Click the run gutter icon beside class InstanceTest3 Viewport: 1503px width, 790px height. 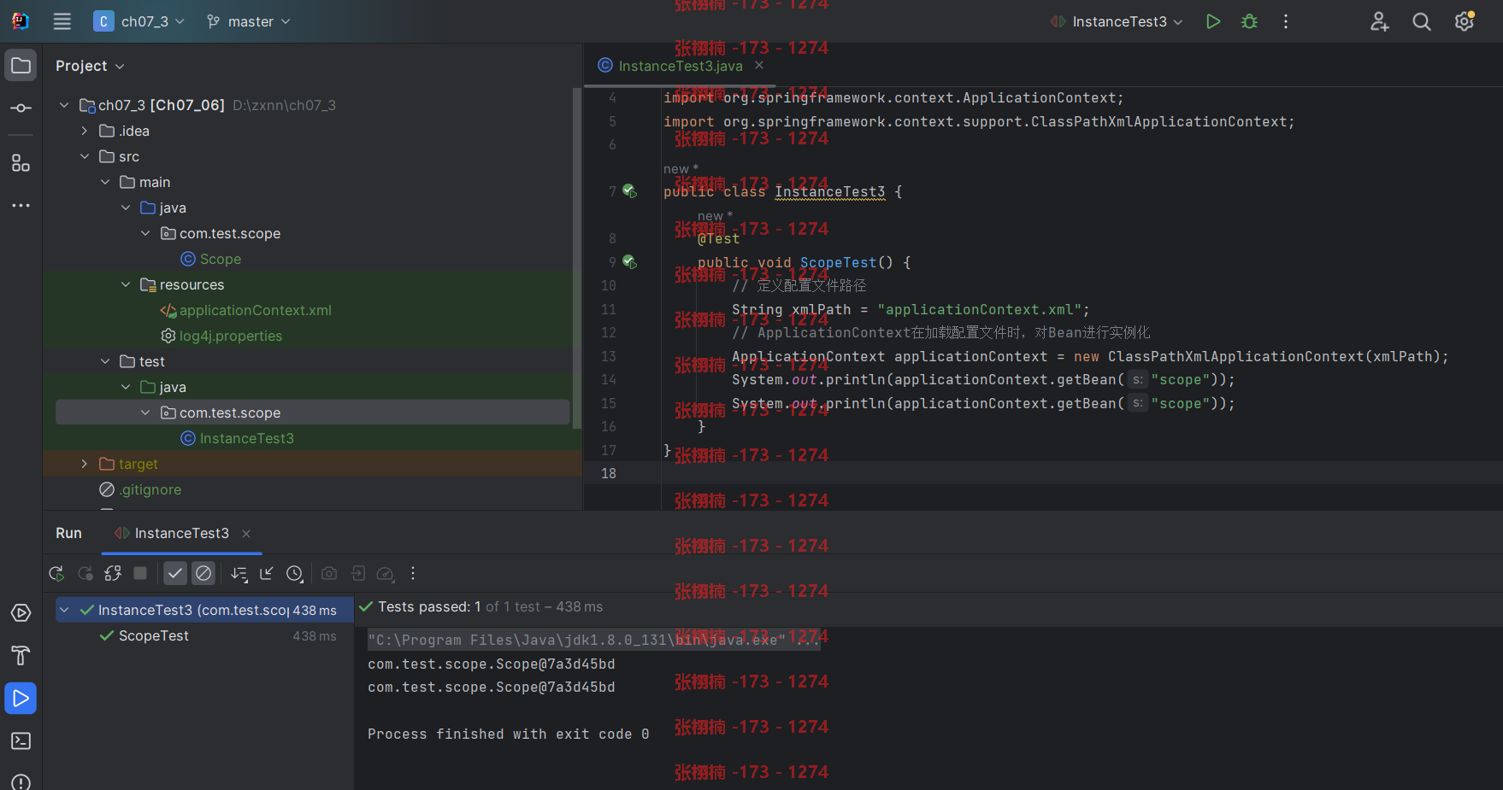[x=630, y=191]
